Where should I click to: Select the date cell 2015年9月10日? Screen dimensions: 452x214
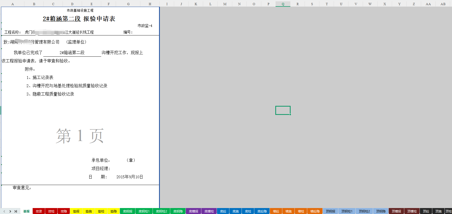click(x=129, y=177)
